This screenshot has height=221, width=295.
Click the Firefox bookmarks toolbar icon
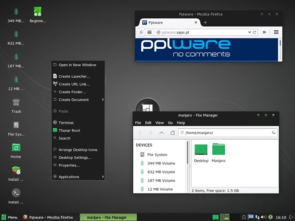pos(150,32)
